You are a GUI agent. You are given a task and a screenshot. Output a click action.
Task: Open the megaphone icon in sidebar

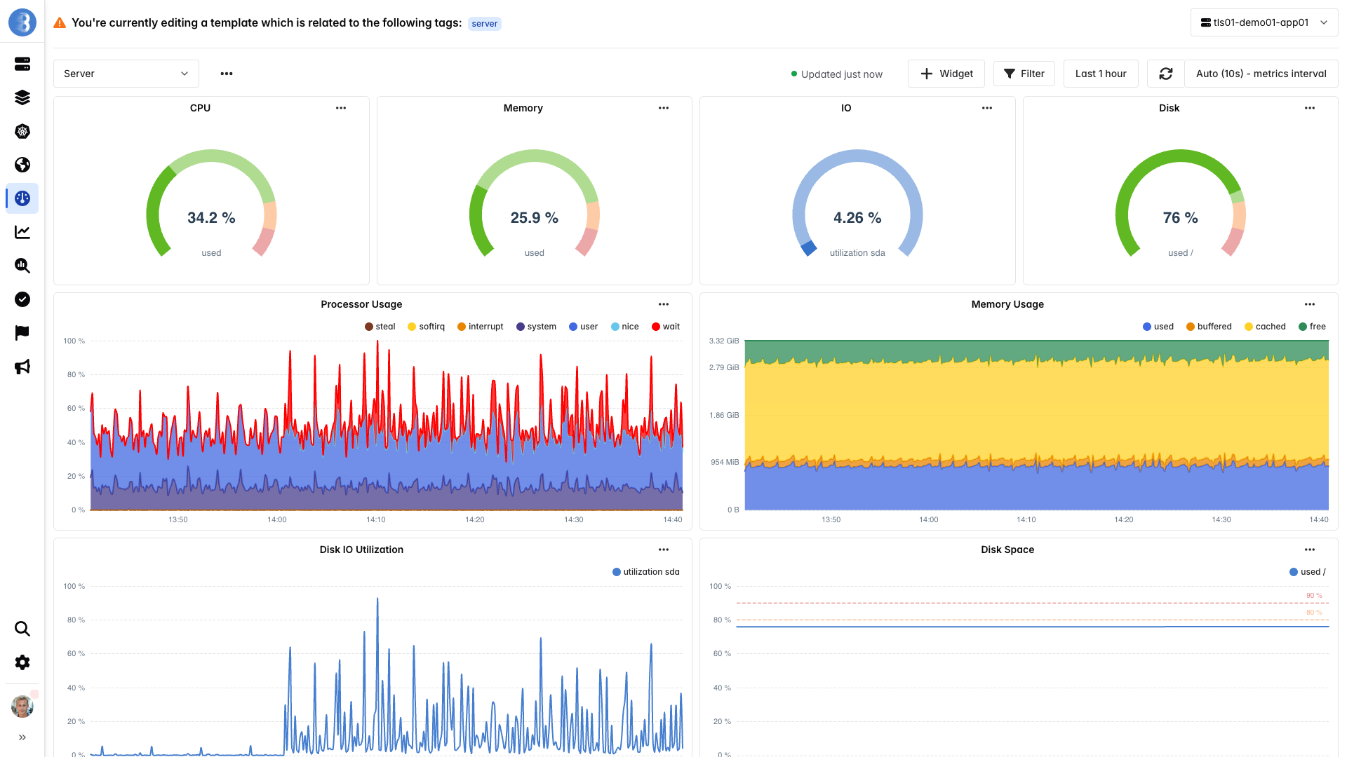22,367
